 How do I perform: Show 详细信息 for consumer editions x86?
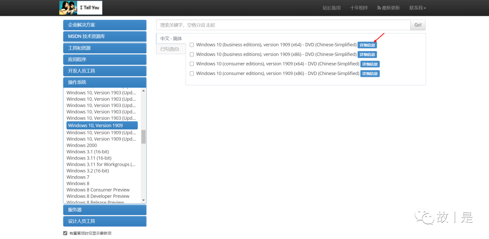370,74
